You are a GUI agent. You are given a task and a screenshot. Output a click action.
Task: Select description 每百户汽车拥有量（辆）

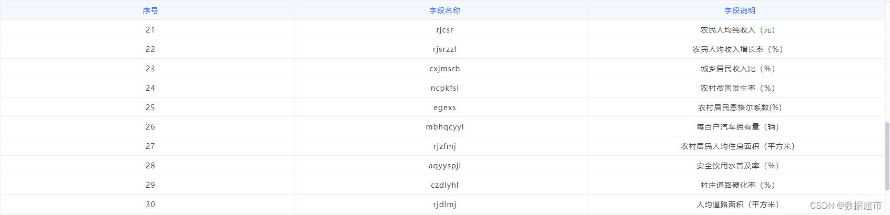(x=737, y=127)
